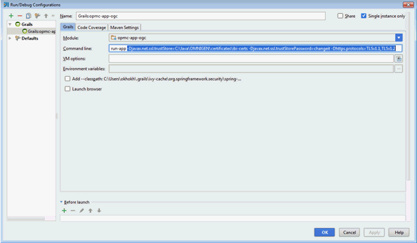
Task: Expand the Defaults tree node
Action: 10,38
